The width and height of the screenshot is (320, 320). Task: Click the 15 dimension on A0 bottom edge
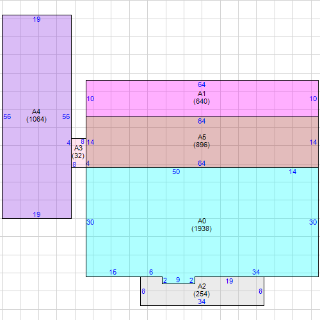113,272
